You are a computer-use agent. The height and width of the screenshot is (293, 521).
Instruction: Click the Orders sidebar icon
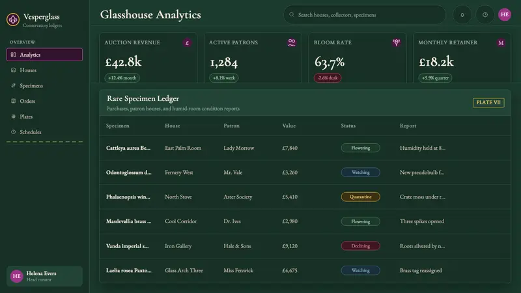[x=13, y=101]
